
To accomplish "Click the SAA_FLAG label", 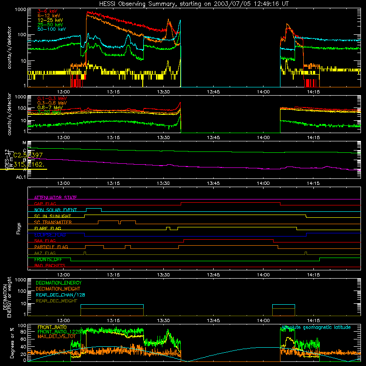I will pyautogui.click(x=45, y=241).
